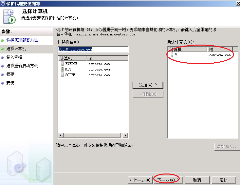The image size is (240, 185).
Task: Click blue bullet beside 选择重新启动方法
Action: point(2,66)
